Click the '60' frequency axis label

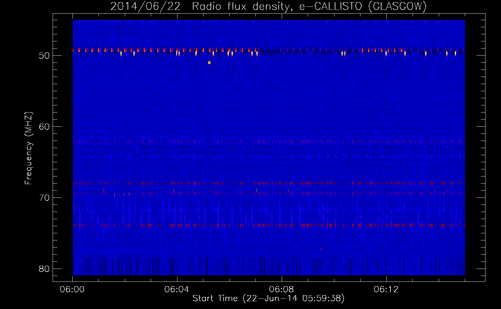point(44,127)
